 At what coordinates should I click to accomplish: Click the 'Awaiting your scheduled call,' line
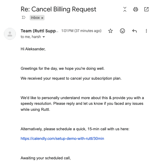coord(46,158)
